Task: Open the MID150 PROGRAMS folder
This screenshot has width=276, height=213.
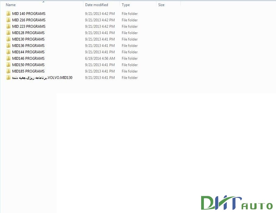Action: tap(28, 65)
